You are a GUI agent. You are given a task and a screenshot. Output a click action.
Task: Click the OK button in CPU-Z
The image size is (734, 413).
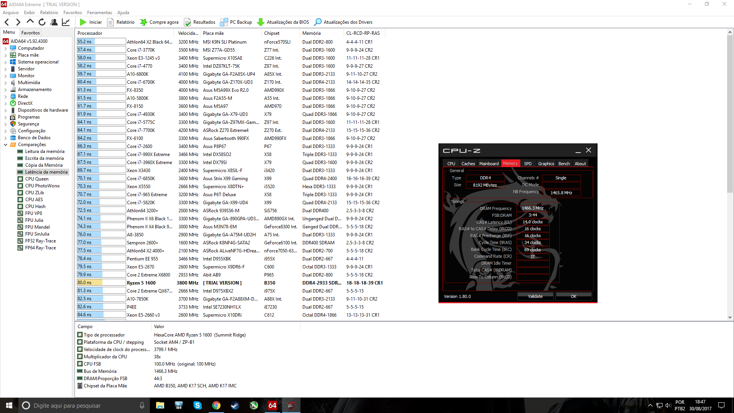pos(573,296)
